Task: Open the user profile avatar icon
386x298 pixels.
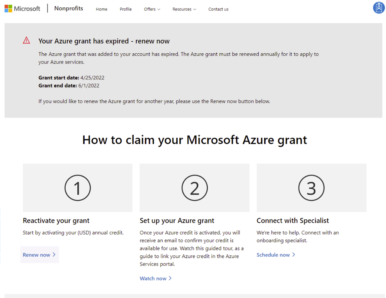Action: (x=379, y=8)
